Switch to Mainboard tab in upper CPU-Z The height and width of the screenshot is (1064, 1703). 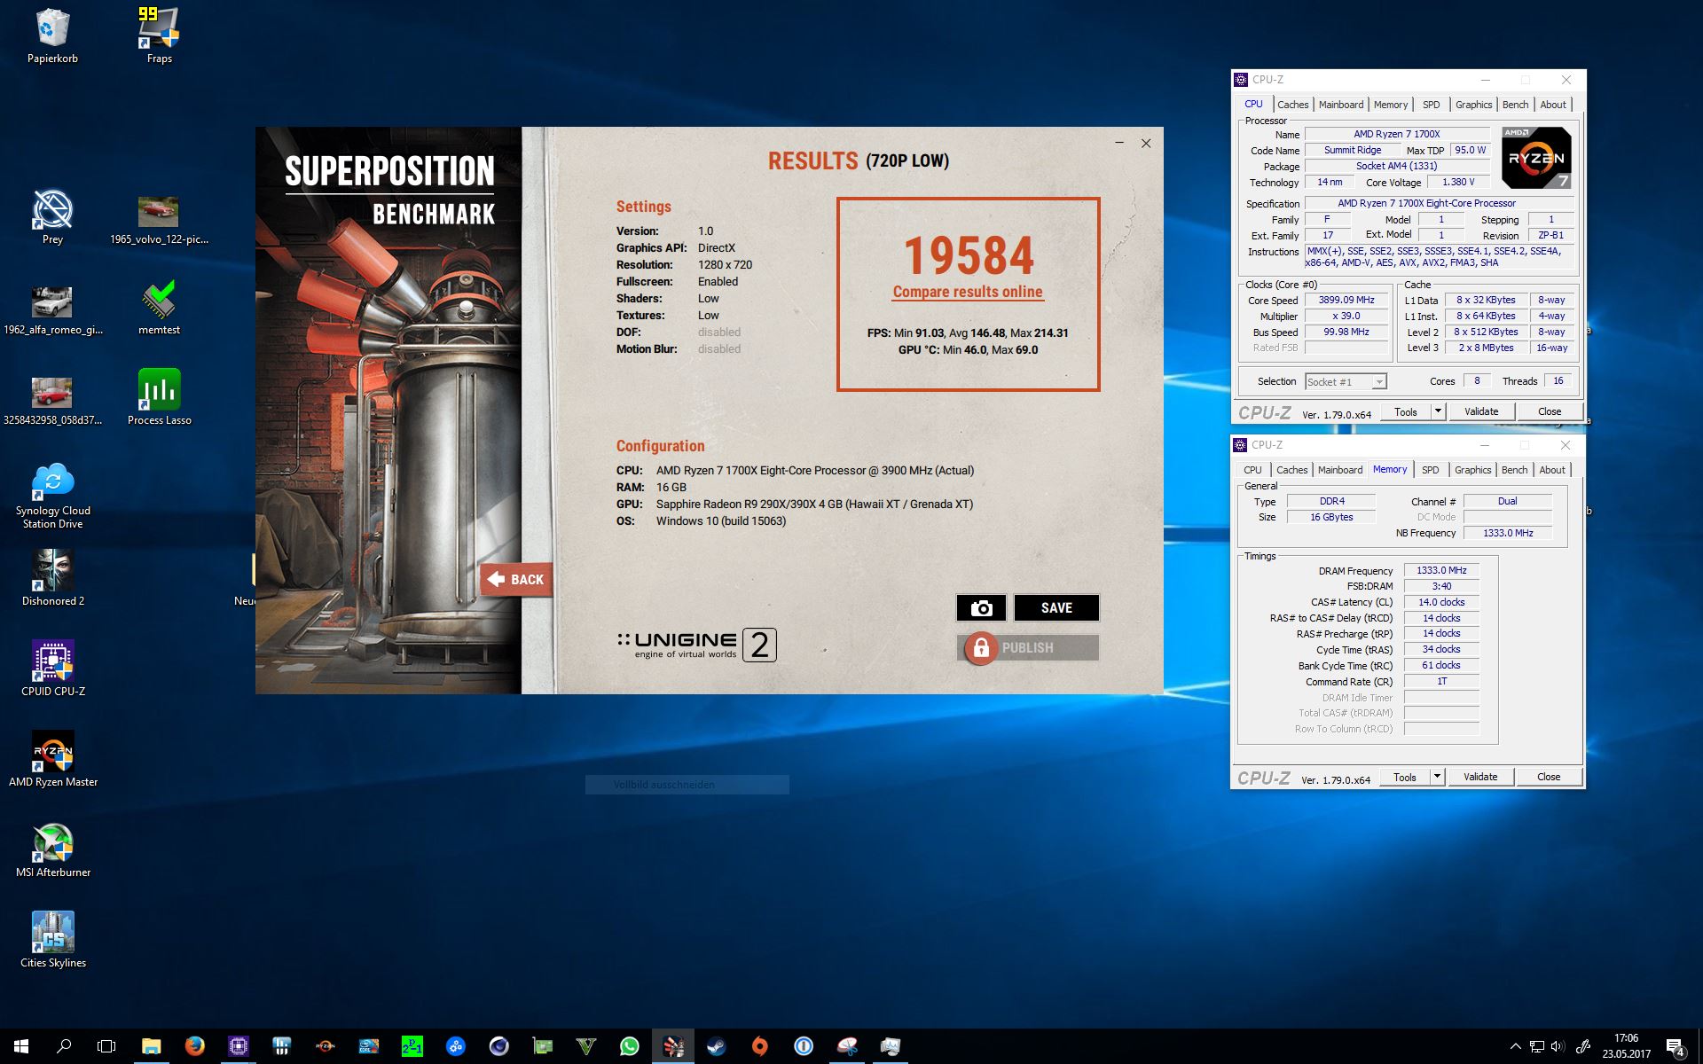pos(1340,105)
